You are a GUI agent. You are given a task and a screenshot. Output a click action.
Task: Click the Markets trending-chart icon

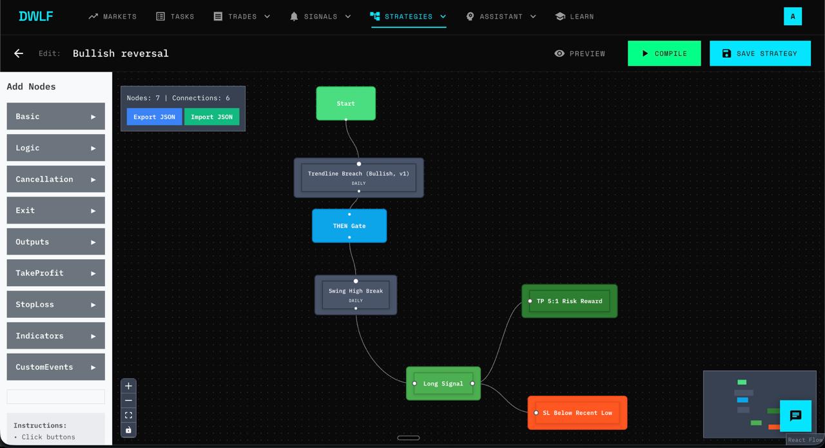pos(92,16)
